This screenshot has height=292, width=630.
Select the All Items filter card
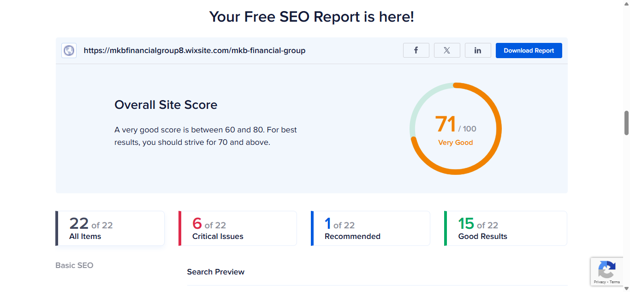[x=110, y=228]
